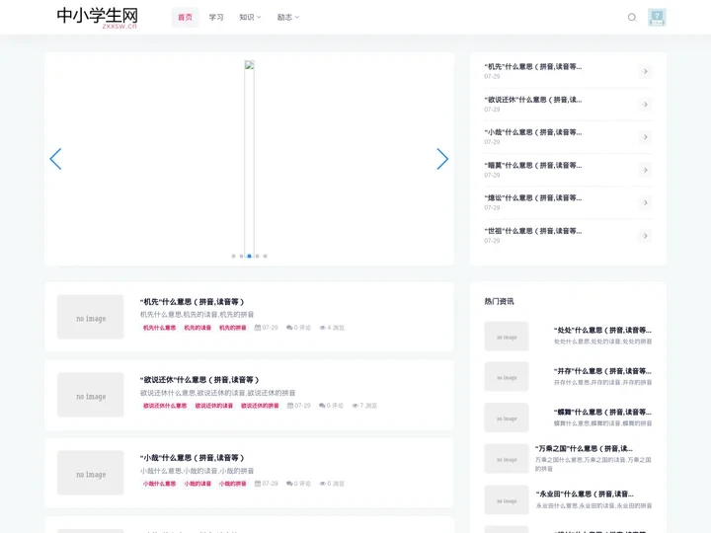Select the fourth carousel dot
711x533 pixels.
click(257, 256)
